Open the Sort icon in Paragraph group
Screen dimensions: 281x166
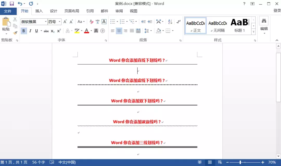point(169,22)
